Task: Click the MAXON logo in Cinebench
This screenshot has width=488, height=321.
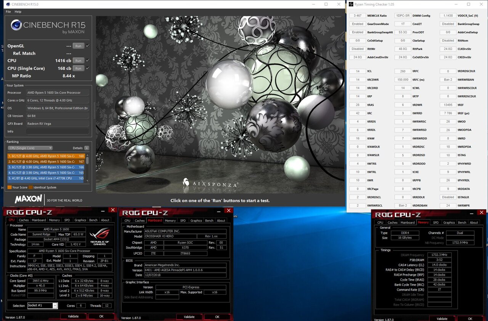Action: pyautogui.click(x=28, y=199)
